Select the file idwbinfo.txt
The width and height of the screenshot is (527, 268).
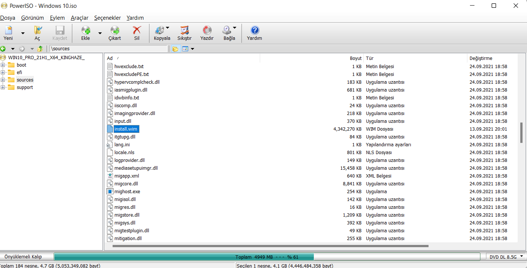pyautogui.click(x=127, y=98)
